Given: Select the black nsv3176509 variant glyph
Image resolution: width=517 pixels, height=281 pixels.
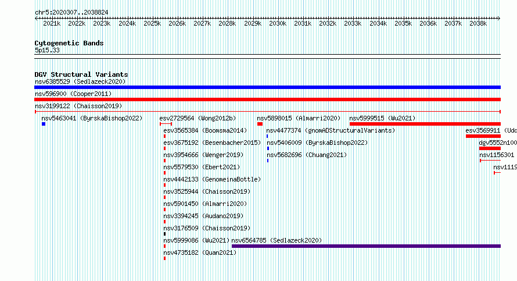Looking at the screenshot, I should click(x=165, y=234).
